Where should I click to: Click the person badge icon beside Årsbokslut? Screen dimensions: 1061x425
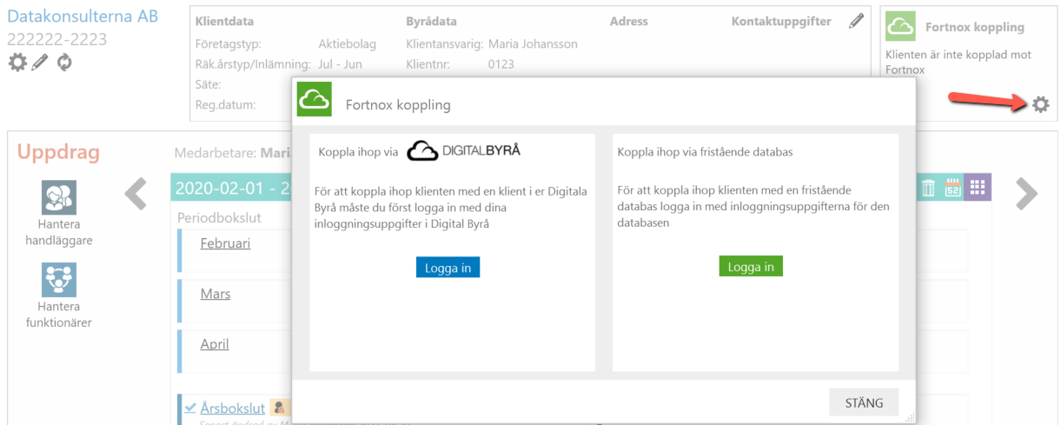click(279, 407)
